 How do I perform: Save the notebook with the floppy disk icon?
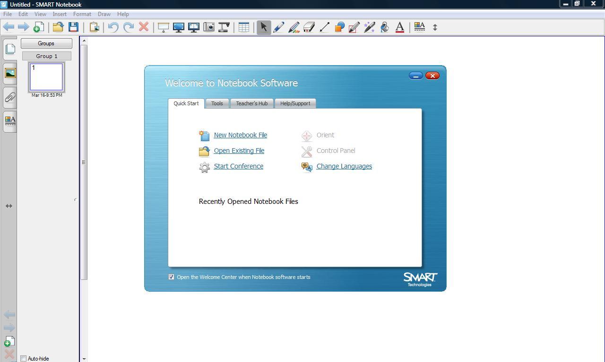point(73,27)
